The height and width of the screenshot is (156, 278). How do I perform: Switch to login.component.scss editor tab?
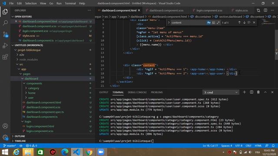click(209, 10)
